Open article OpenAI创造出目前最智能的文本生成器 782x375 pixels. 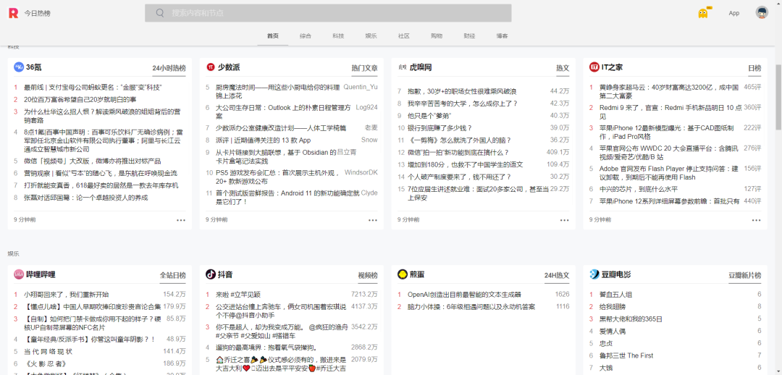464,294
